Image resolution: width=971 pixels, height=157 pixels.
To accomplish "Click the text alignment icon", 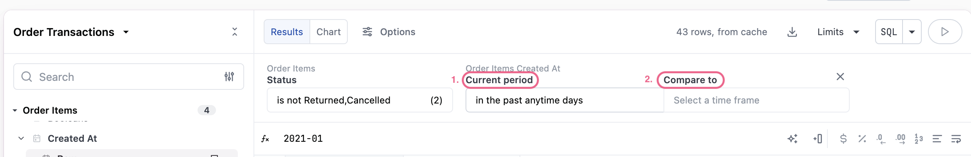I will pyautogui.click(x=937, y=139).
